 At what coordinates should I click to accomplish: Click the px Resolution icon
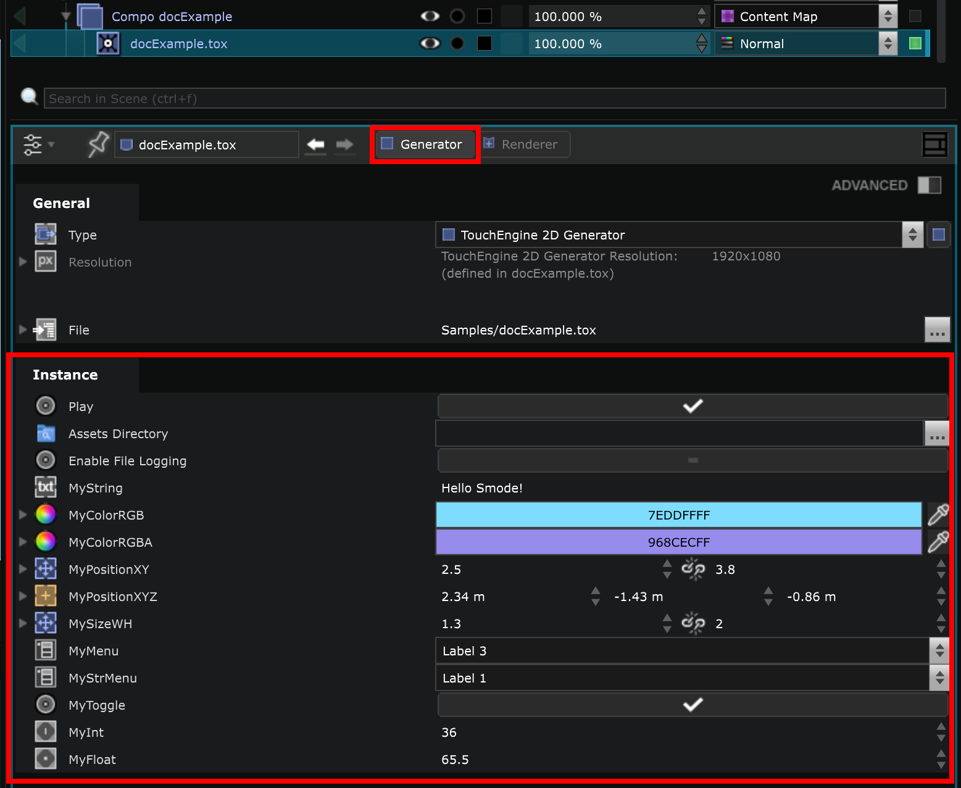coord(46,262)
